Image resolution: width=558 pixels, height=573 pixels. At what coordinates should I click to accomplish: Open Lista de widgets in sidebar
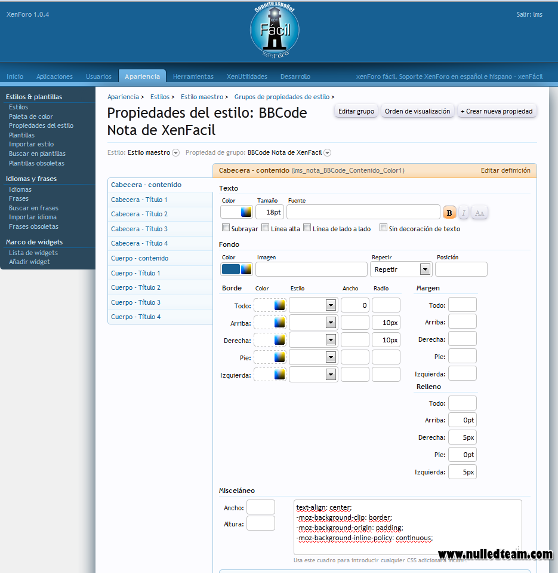click(x=33, y=253)
